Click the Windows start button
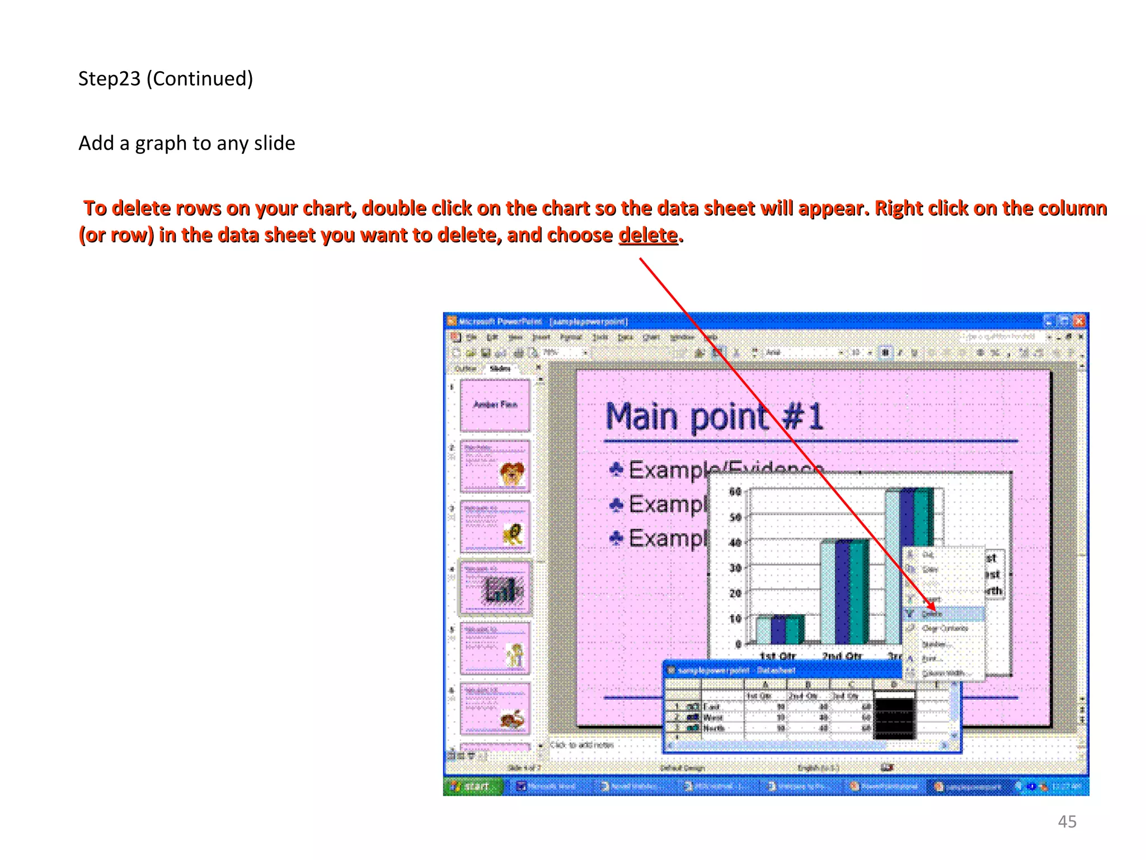The image size is (1146, 860). [473, 786]
